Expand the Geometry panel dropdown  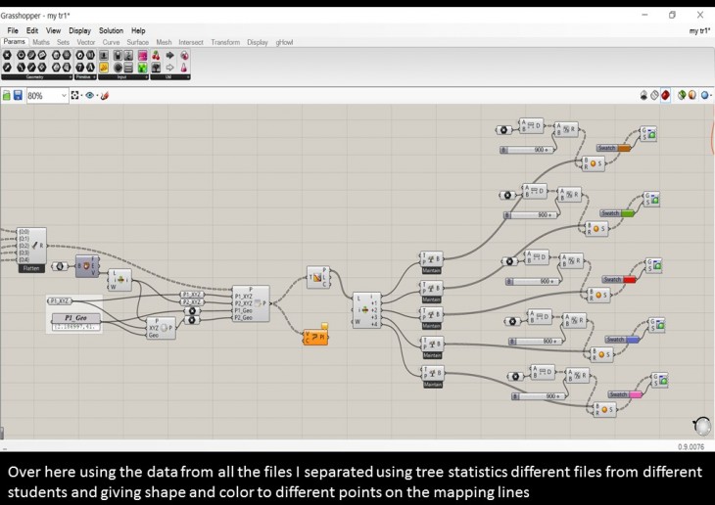point(69,76)
